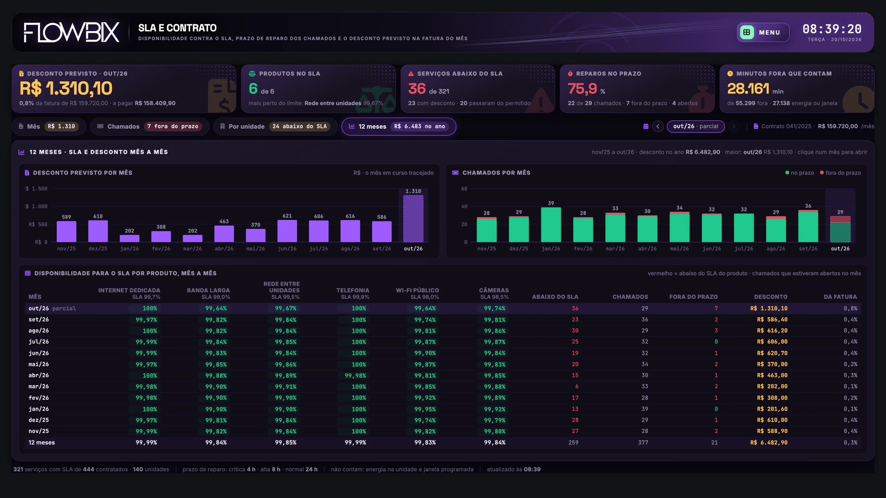Open the out/26 parcial month selector

696,126
